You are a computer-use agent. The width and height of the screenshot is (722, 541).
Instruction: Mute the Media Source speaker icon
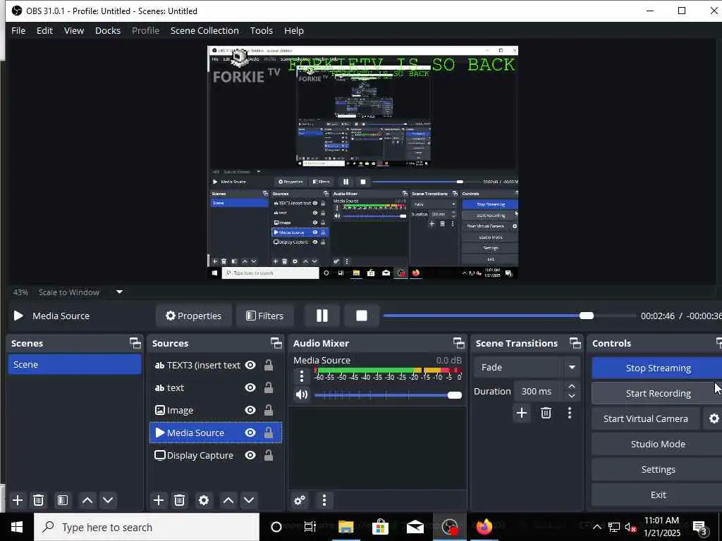point(302,394)
